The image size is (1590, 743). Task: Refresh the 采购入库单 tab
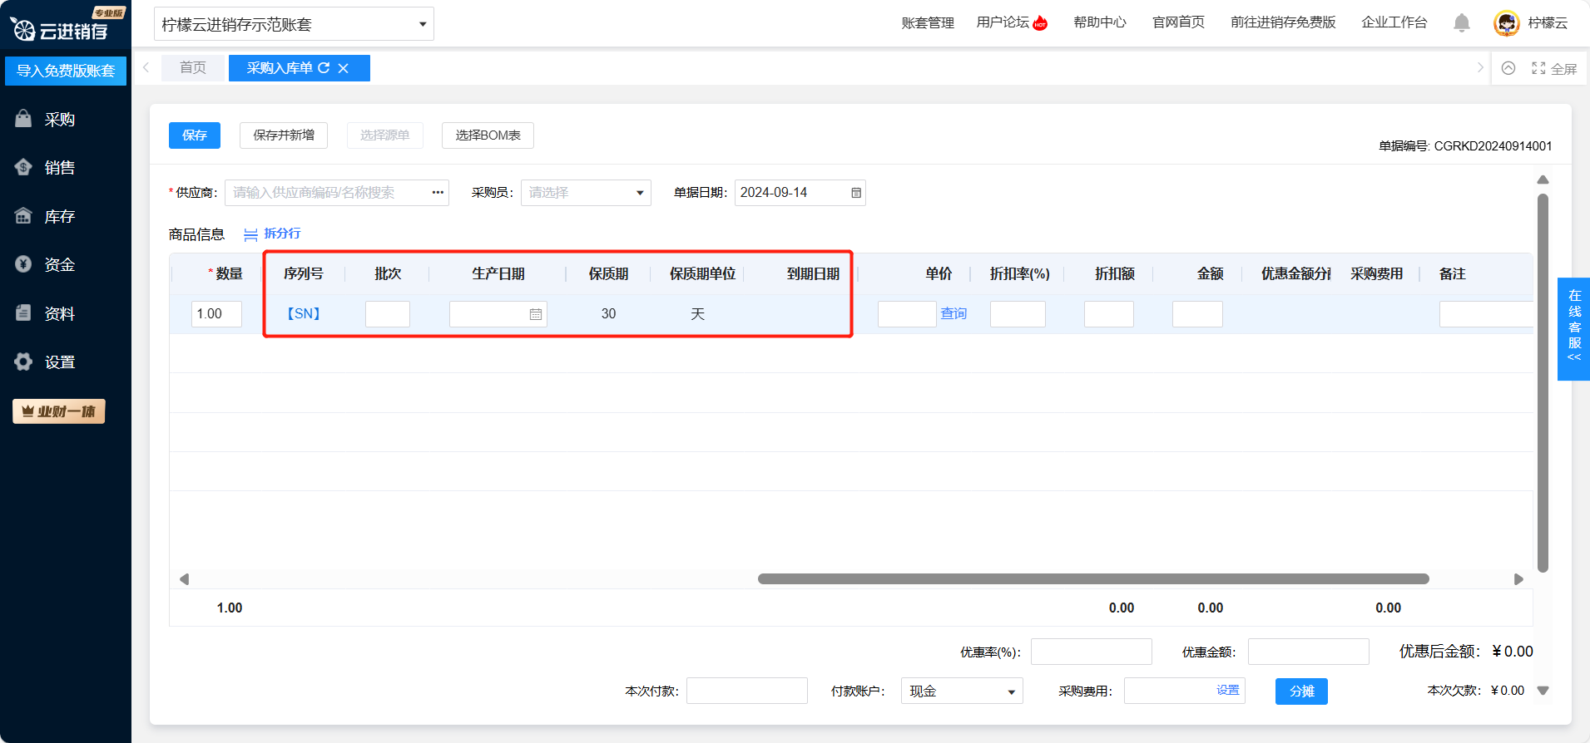coord(324,68)
